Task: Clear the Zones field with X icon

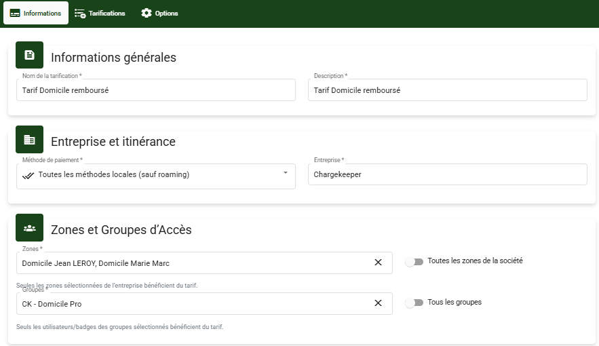Action: click(378, 263)
